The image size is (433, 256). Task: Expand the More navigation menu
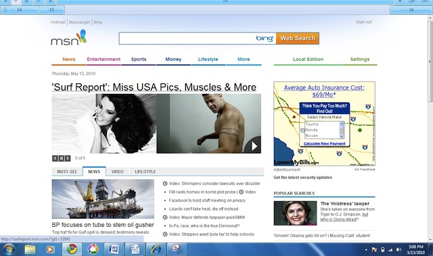[244, 59]
